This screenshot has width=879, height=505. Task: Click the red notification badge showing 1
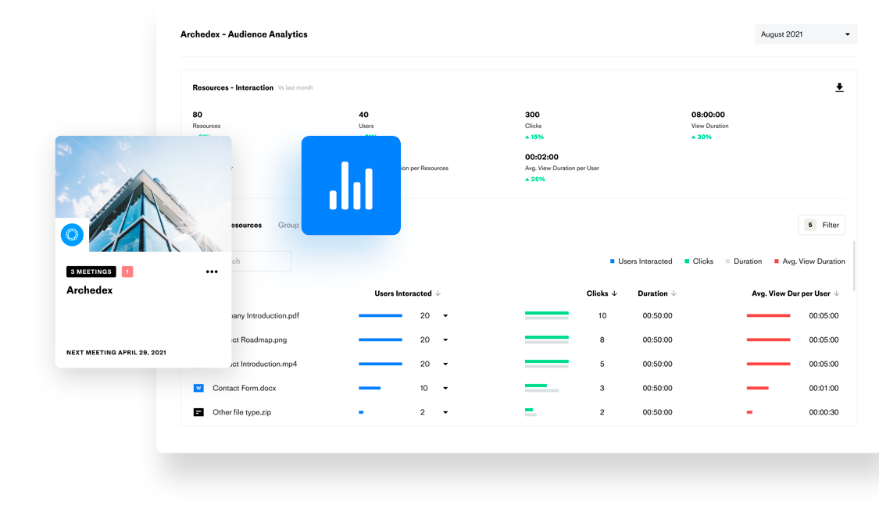127,272
